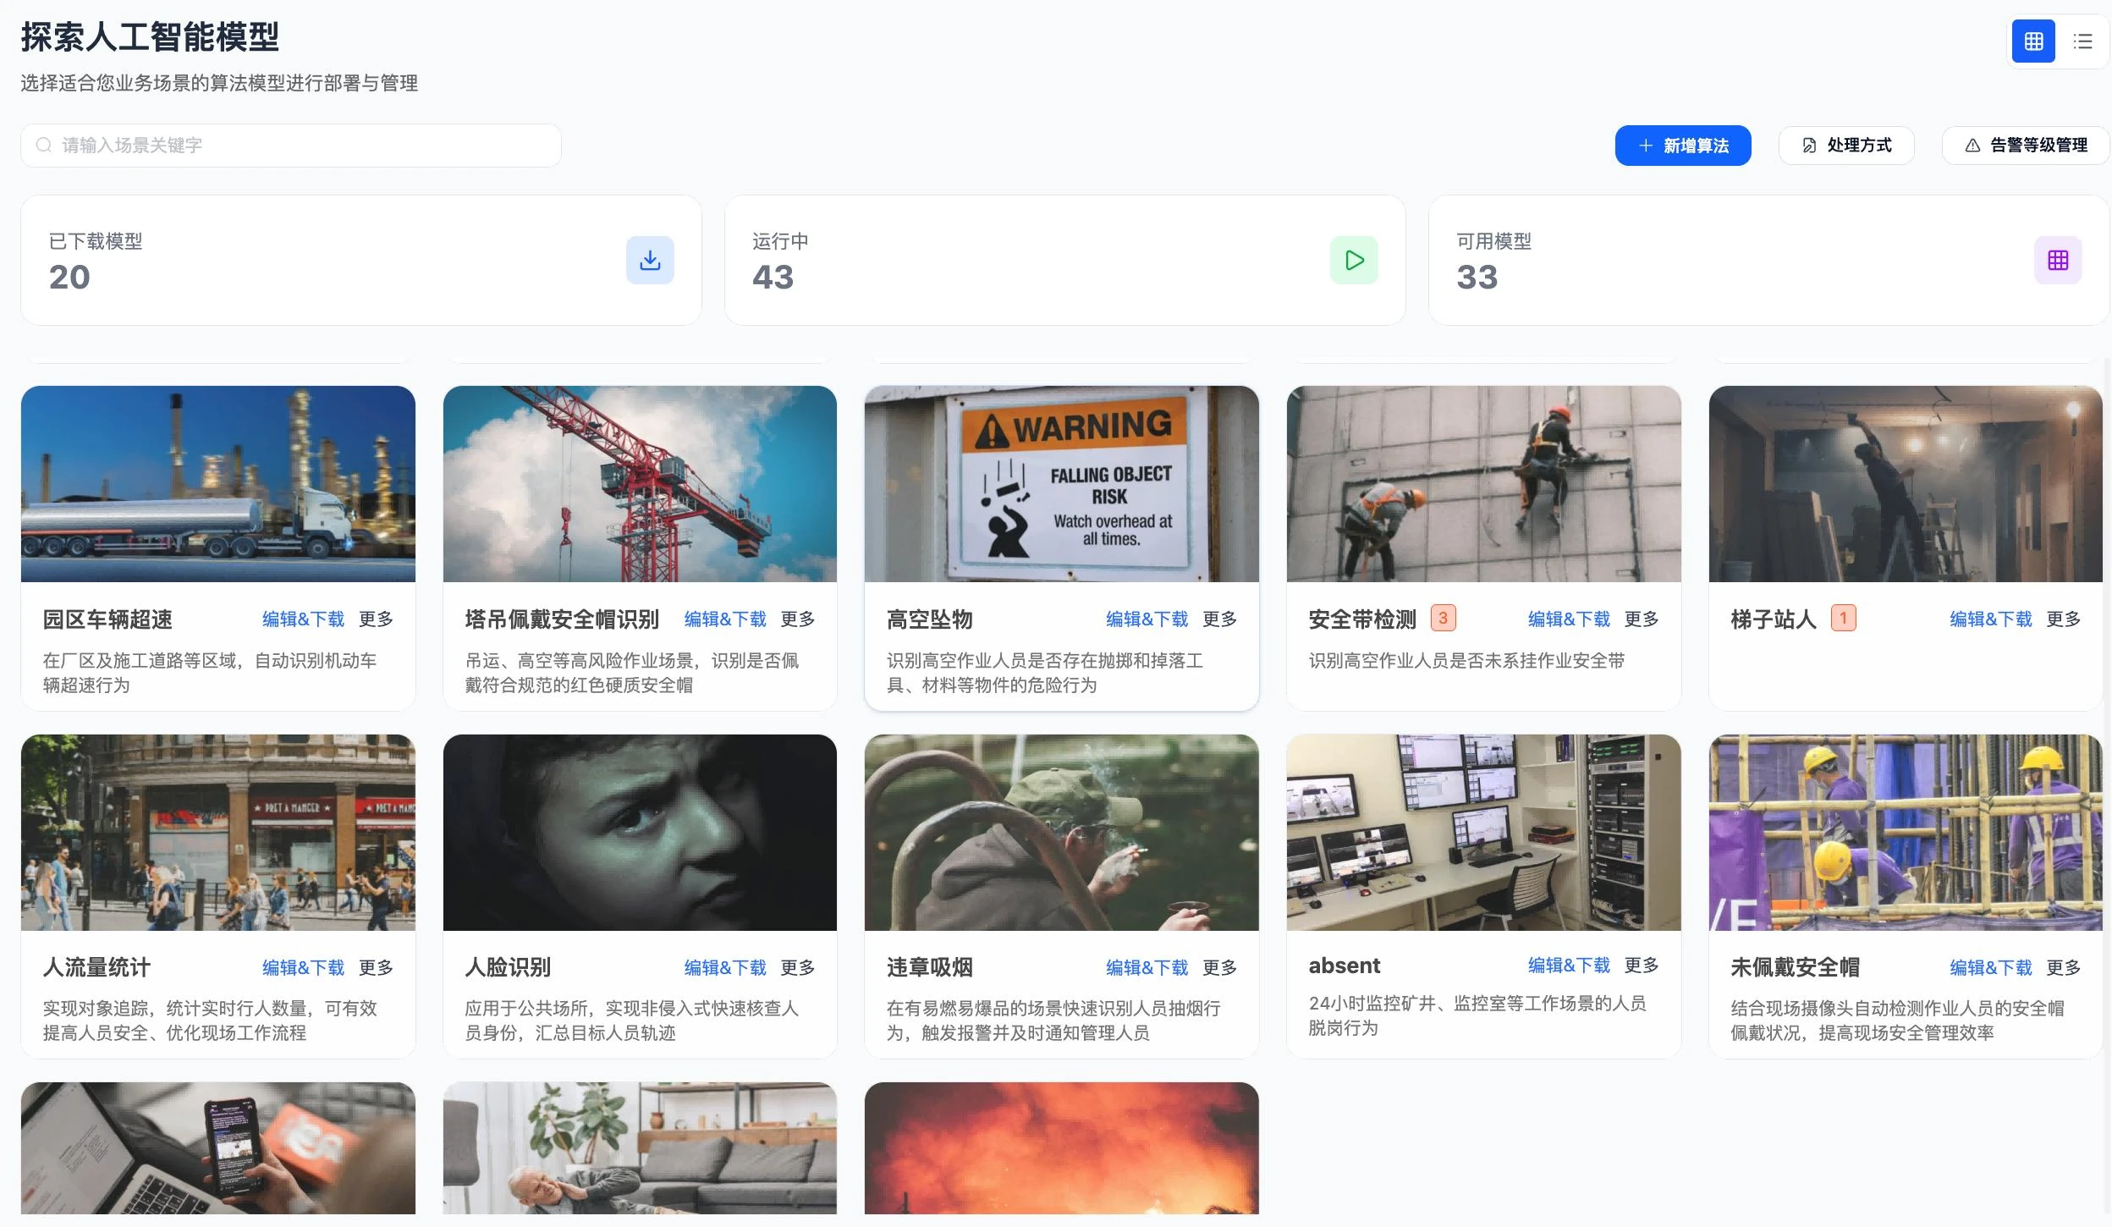Open the tanker truck thumbnail of 园区车辆超速
Image resolution: width=2112 pixels, height=1227 pixels.
pos(218,484)
